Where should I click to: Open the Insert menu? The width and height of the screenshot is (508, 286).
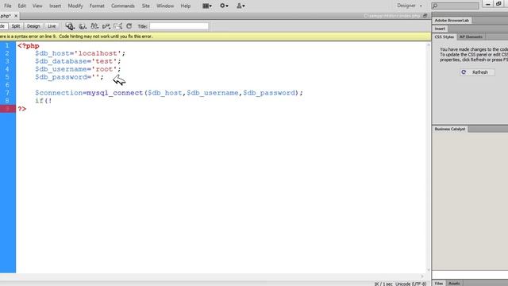coord(55,6)
